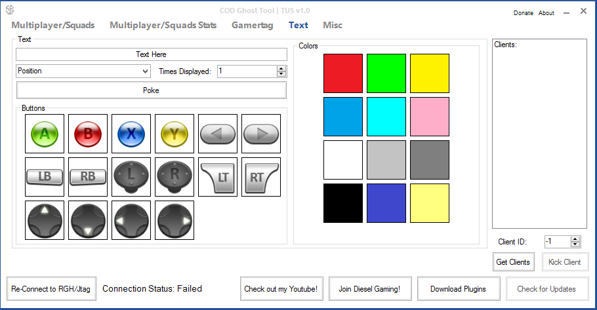Pick the cyan color swatch
Viewport: 597px width, 310px height.
click(x=386, y=117)
